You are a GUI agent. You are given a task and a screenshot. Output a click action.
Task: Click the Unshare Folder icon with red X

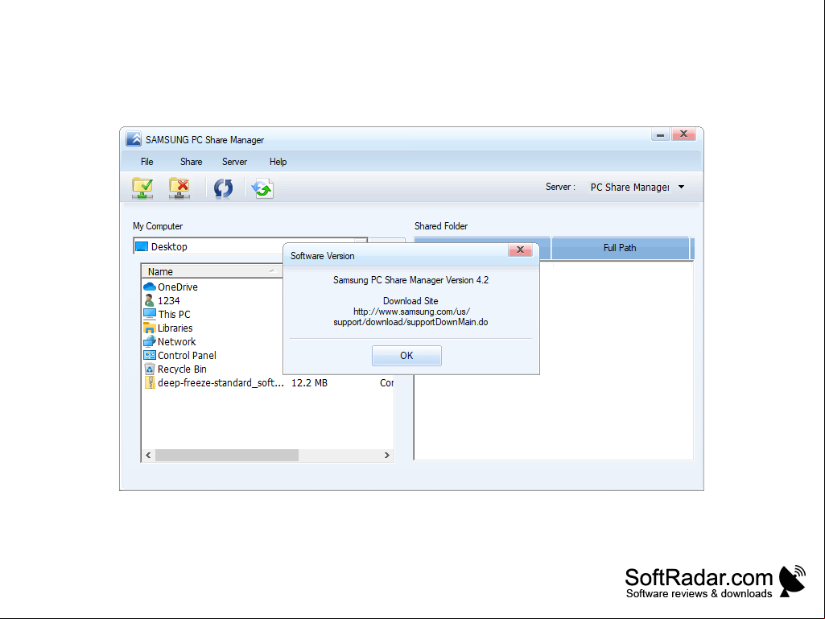179,188
